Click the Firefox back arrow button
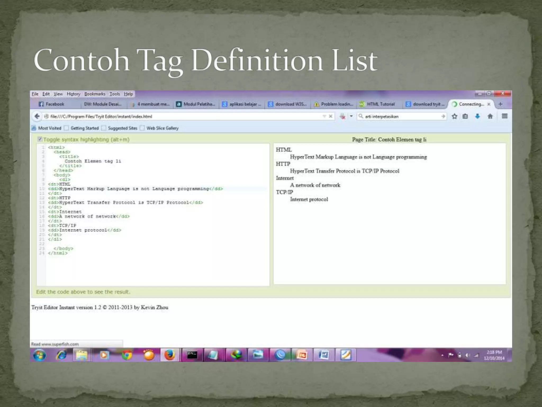 pyautogui.click(x=37, y=116)
